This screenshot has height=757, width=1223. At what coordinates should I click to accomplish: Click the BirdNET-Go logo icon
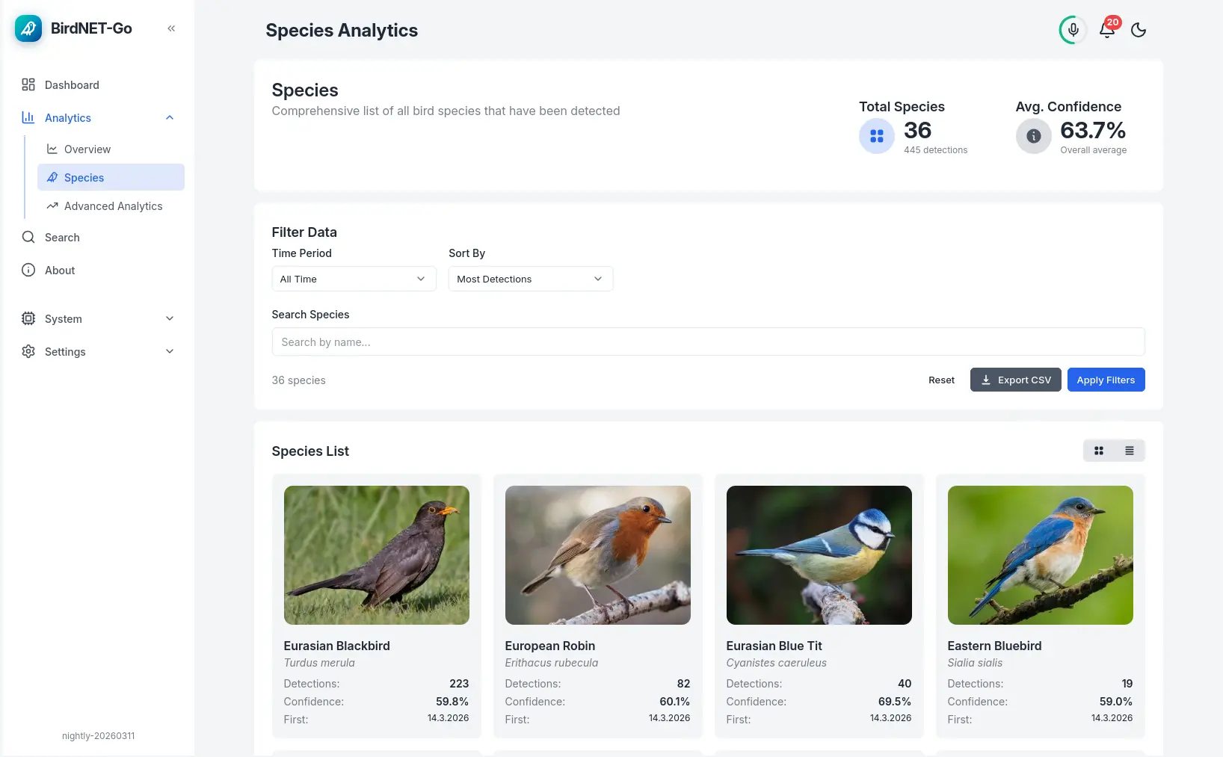click(x=28, y=28)
